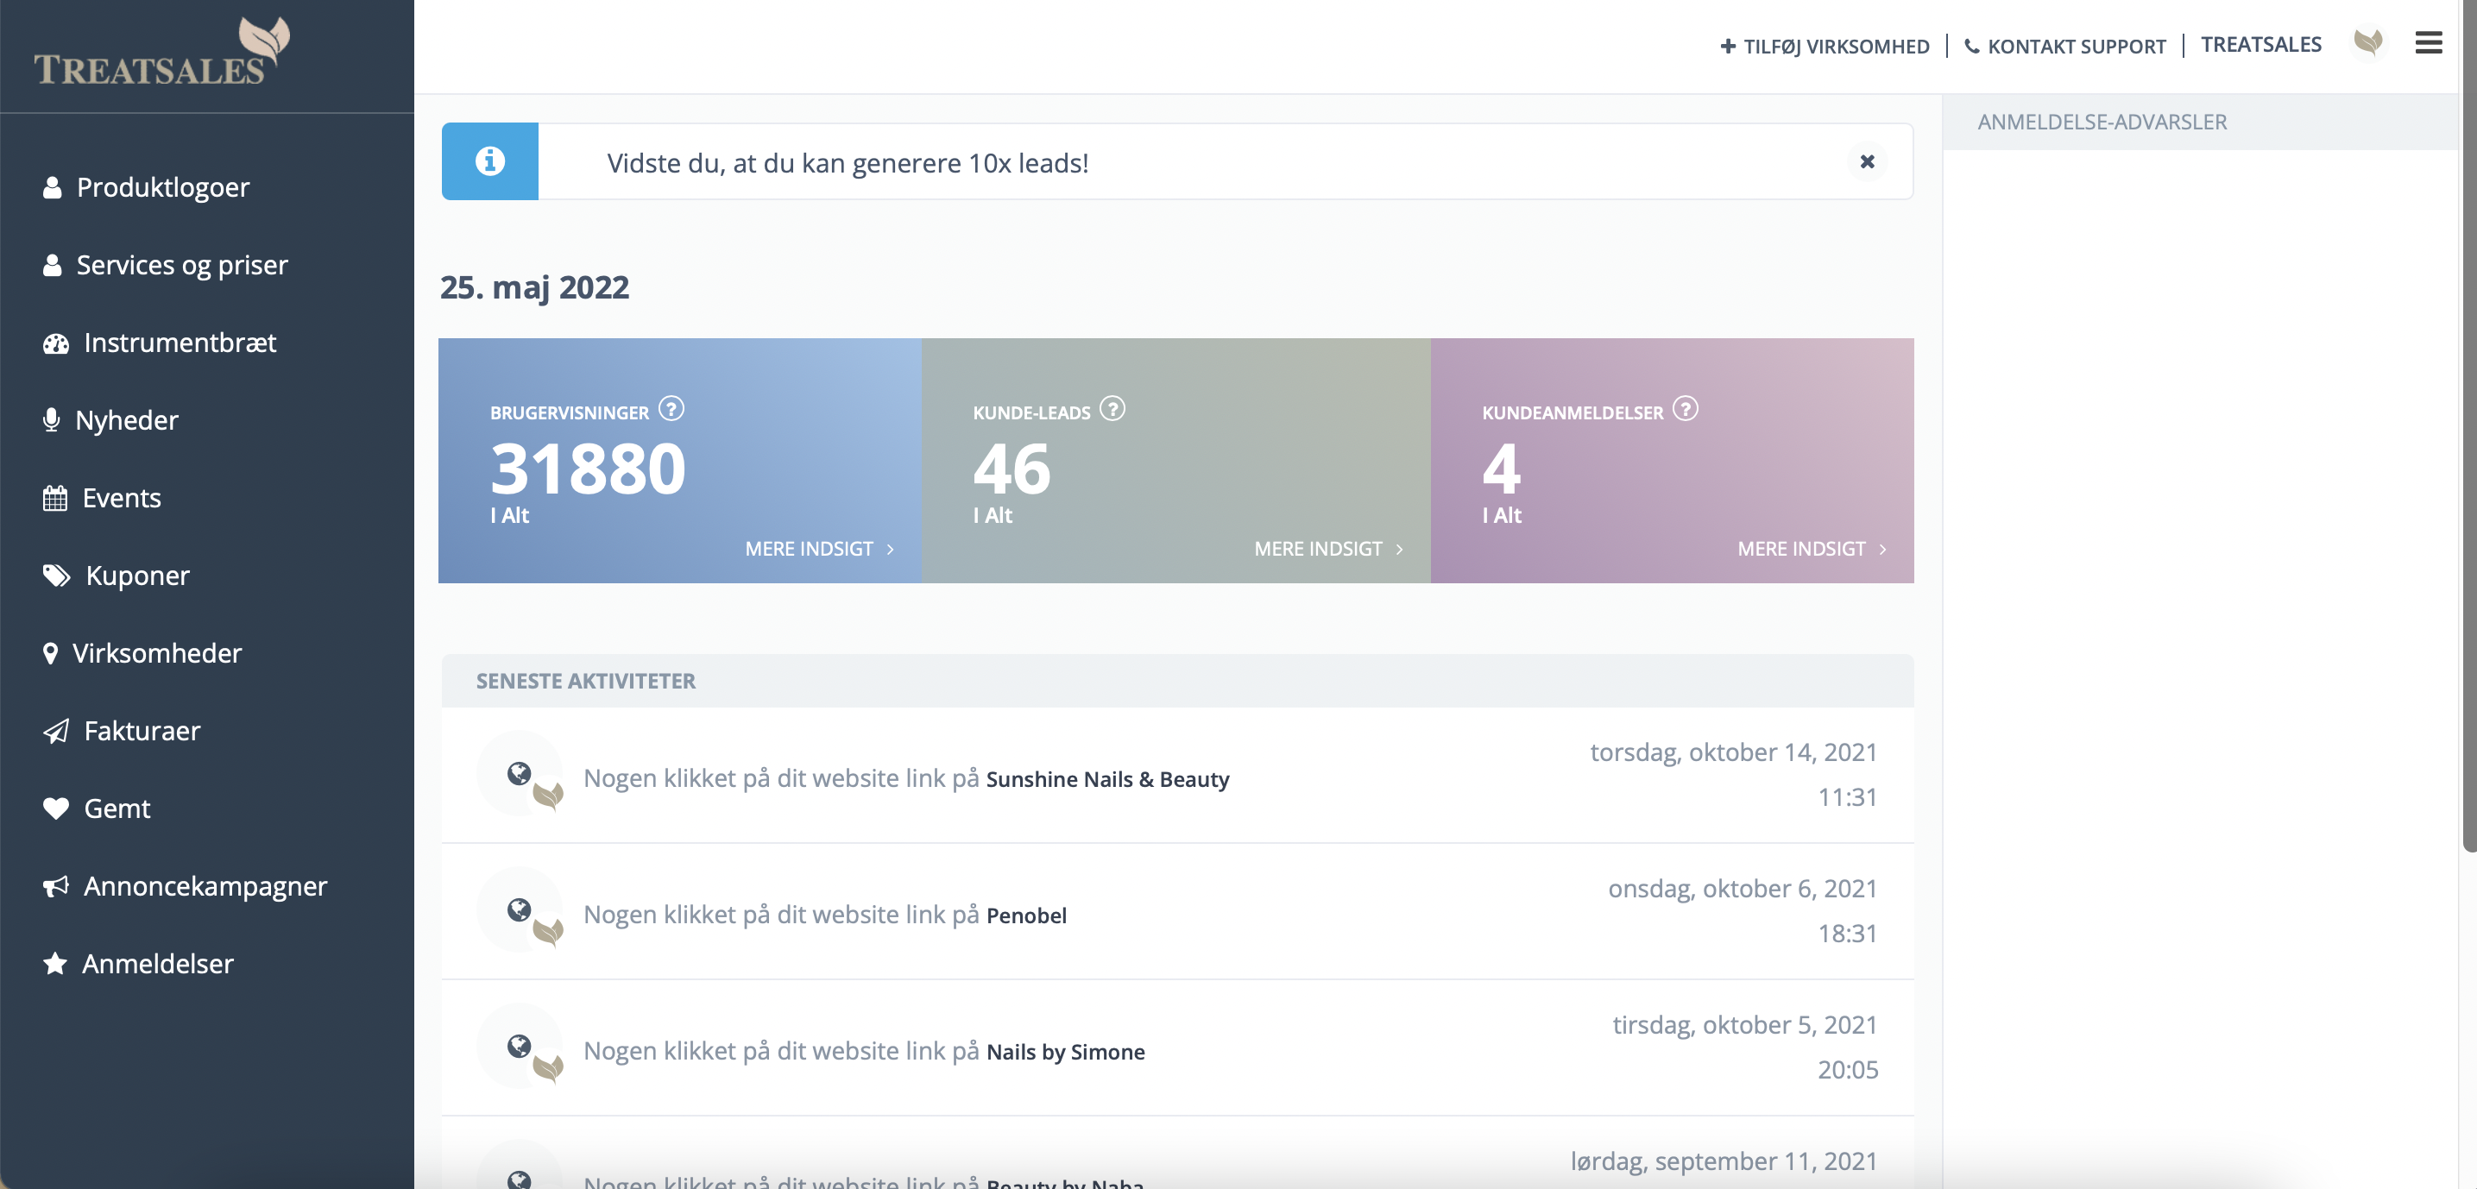2477x1189 pixels.
Task: Click globe icon for Sunshine Nails activity
Action: pyautogui.click(x=520, y=774)
